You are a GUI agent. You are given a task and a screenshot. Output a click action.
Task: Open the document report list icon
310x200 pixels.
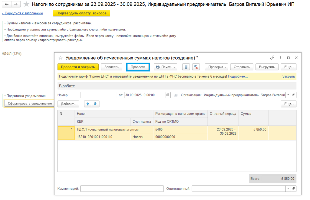[x=186, y=67]
